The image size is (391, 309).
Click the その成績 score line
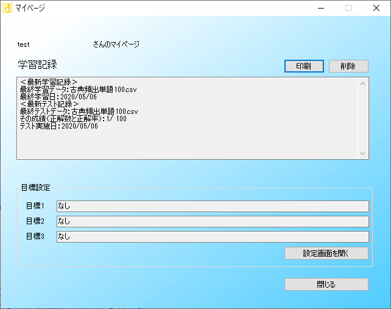[x=73, y=119]
